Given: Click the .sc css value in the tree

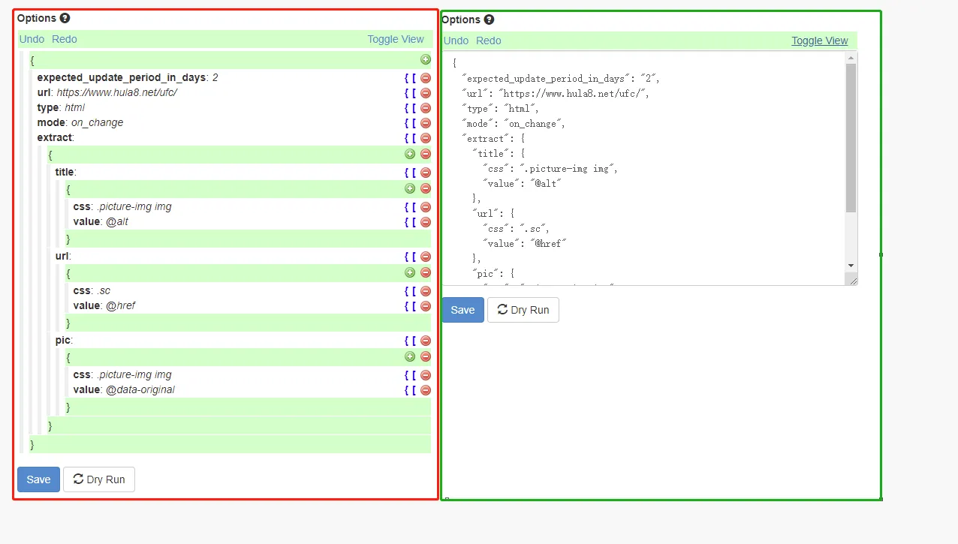Looking at the screenshot, I should 104,291.
